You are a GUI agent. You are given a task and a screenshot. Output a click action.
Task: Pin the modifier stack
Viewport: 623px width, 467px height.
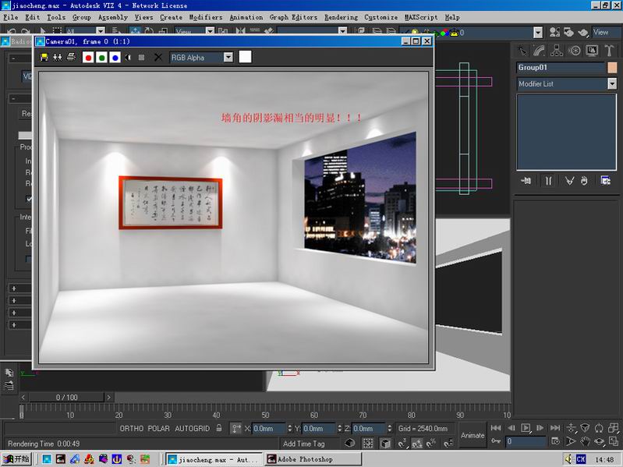coord(526,181)
